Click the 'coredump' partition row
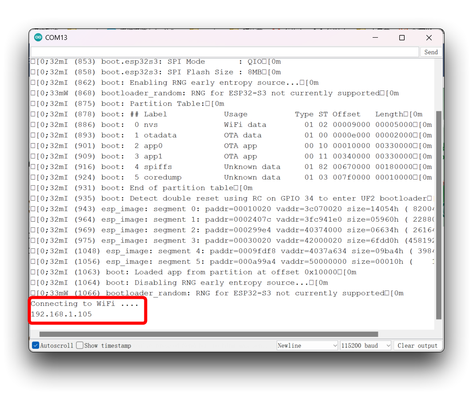Screen dimensions: 473x395 click(231, 177)
